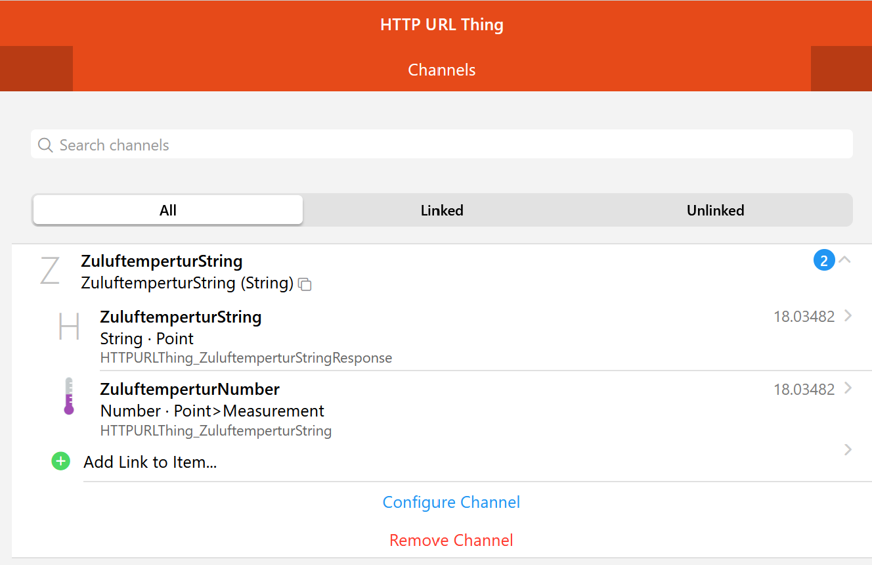Image resolution: width=872 pixels, height=565 pixels.
Task: Click the H letter icon of String item
Action: click(69, 327)
